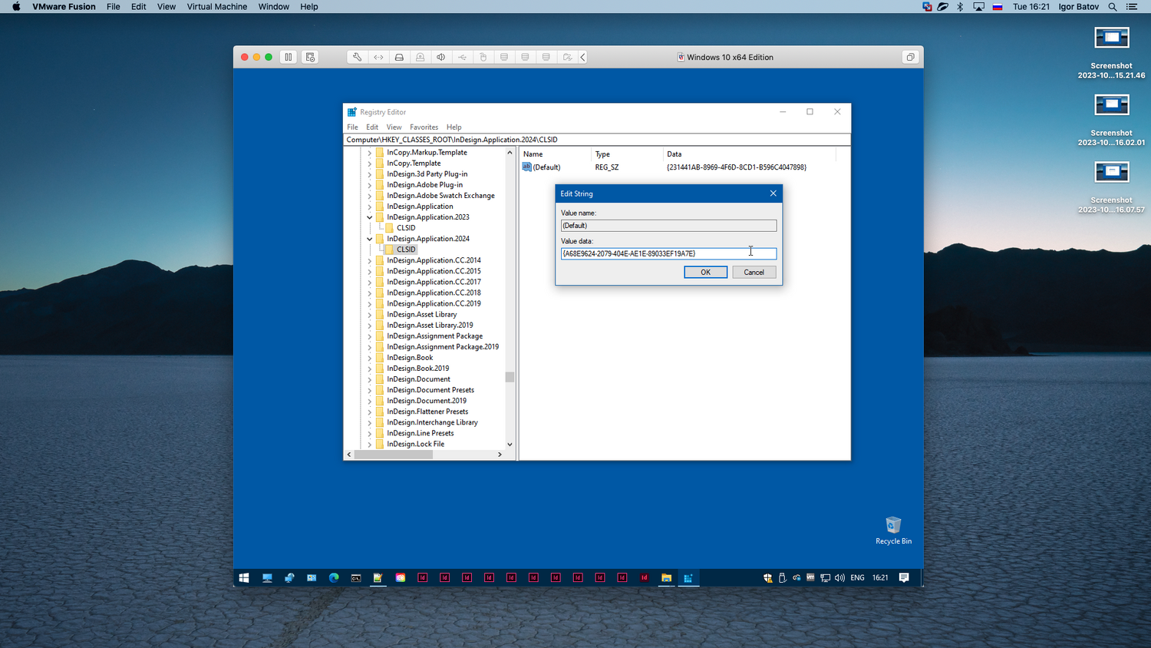Pause the virtual machine in VMware toolbar

[289, 57]
